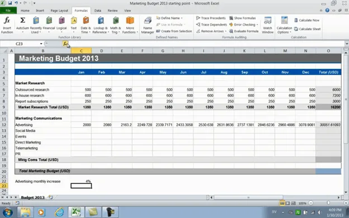Expand the Name Box dropdown arrow

click(x=41, y=44)
